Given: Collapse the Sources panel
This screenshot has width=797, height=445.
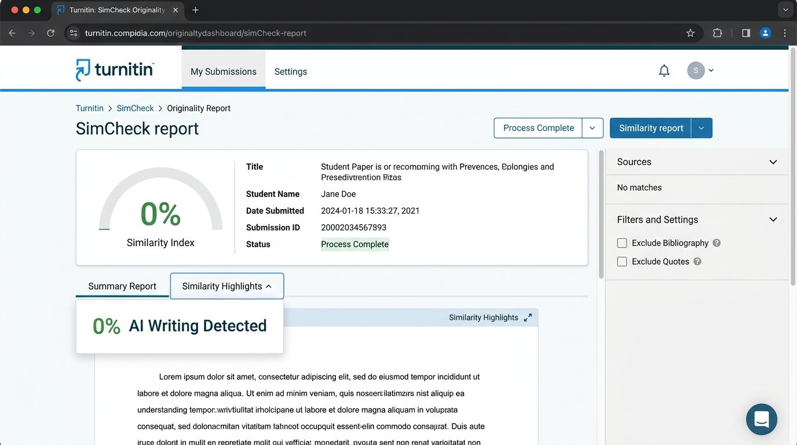Looking at the screenshot, I should point(773,162).
